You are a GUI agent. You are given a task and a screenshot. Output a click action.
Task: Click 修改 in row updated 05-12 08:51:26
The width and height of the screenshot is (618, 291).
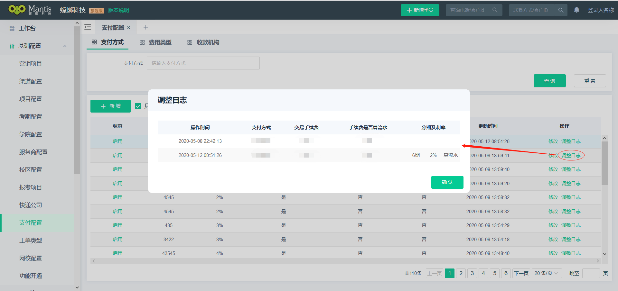click(x=553, y=141)
